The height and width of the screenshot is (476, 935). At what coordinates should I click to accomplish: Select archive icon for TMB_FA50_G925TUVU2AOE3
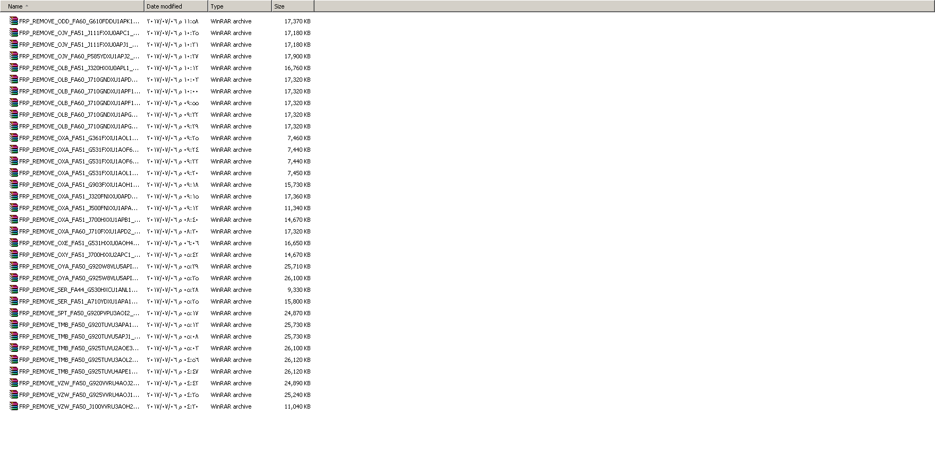[14, 348]
